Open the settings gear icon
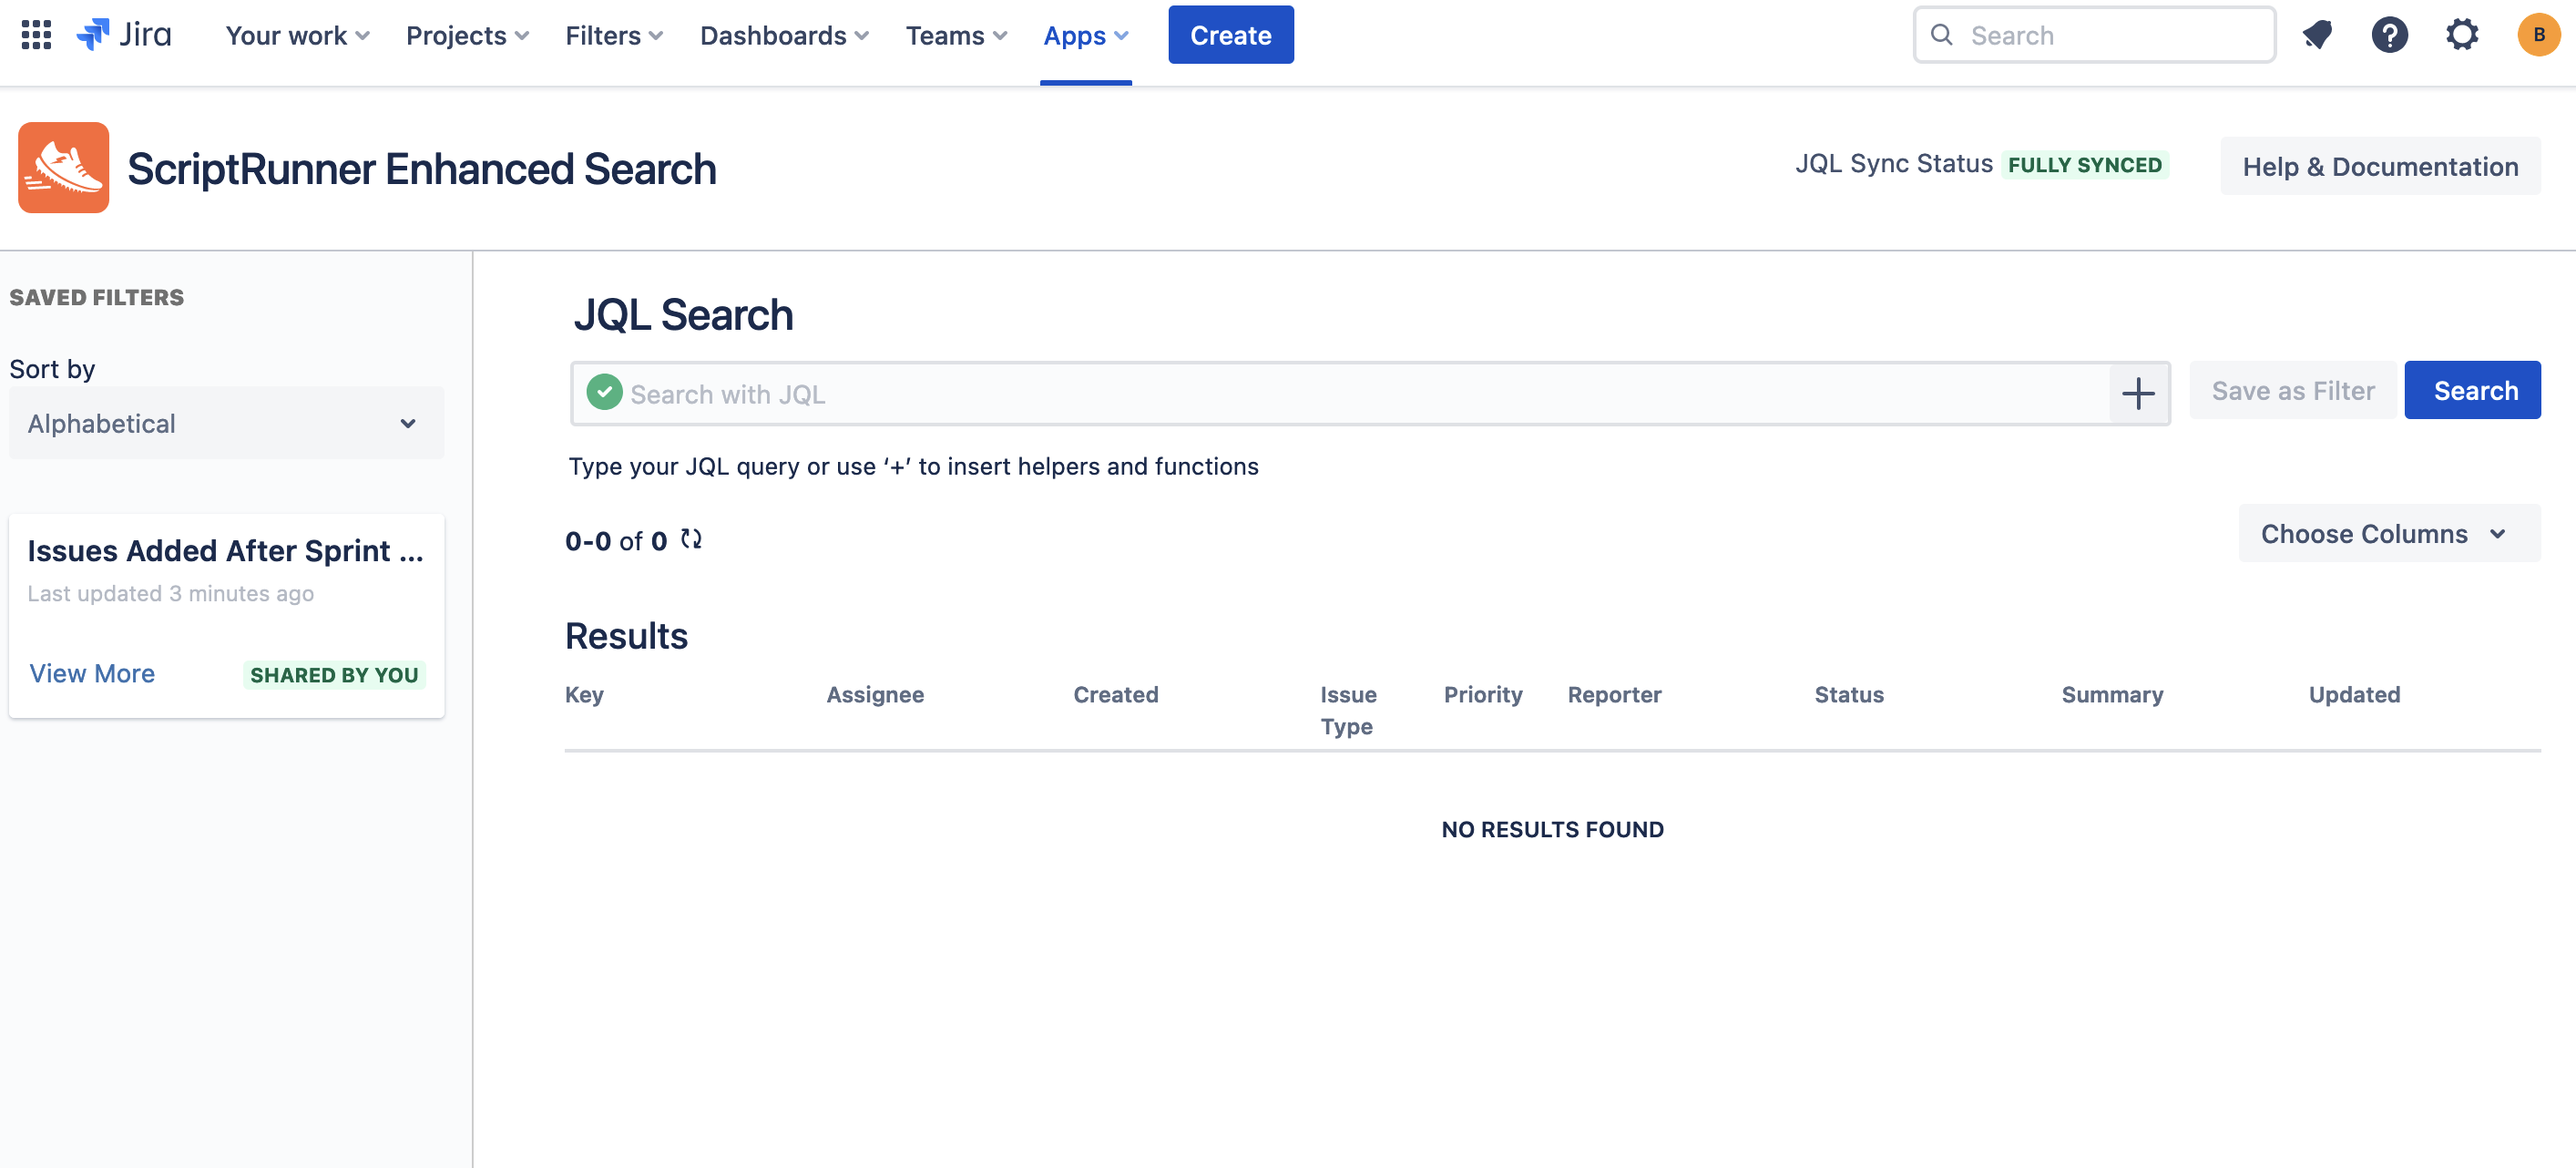The width and height of the screenshot is (2576, 1168). click(2461, 35)
